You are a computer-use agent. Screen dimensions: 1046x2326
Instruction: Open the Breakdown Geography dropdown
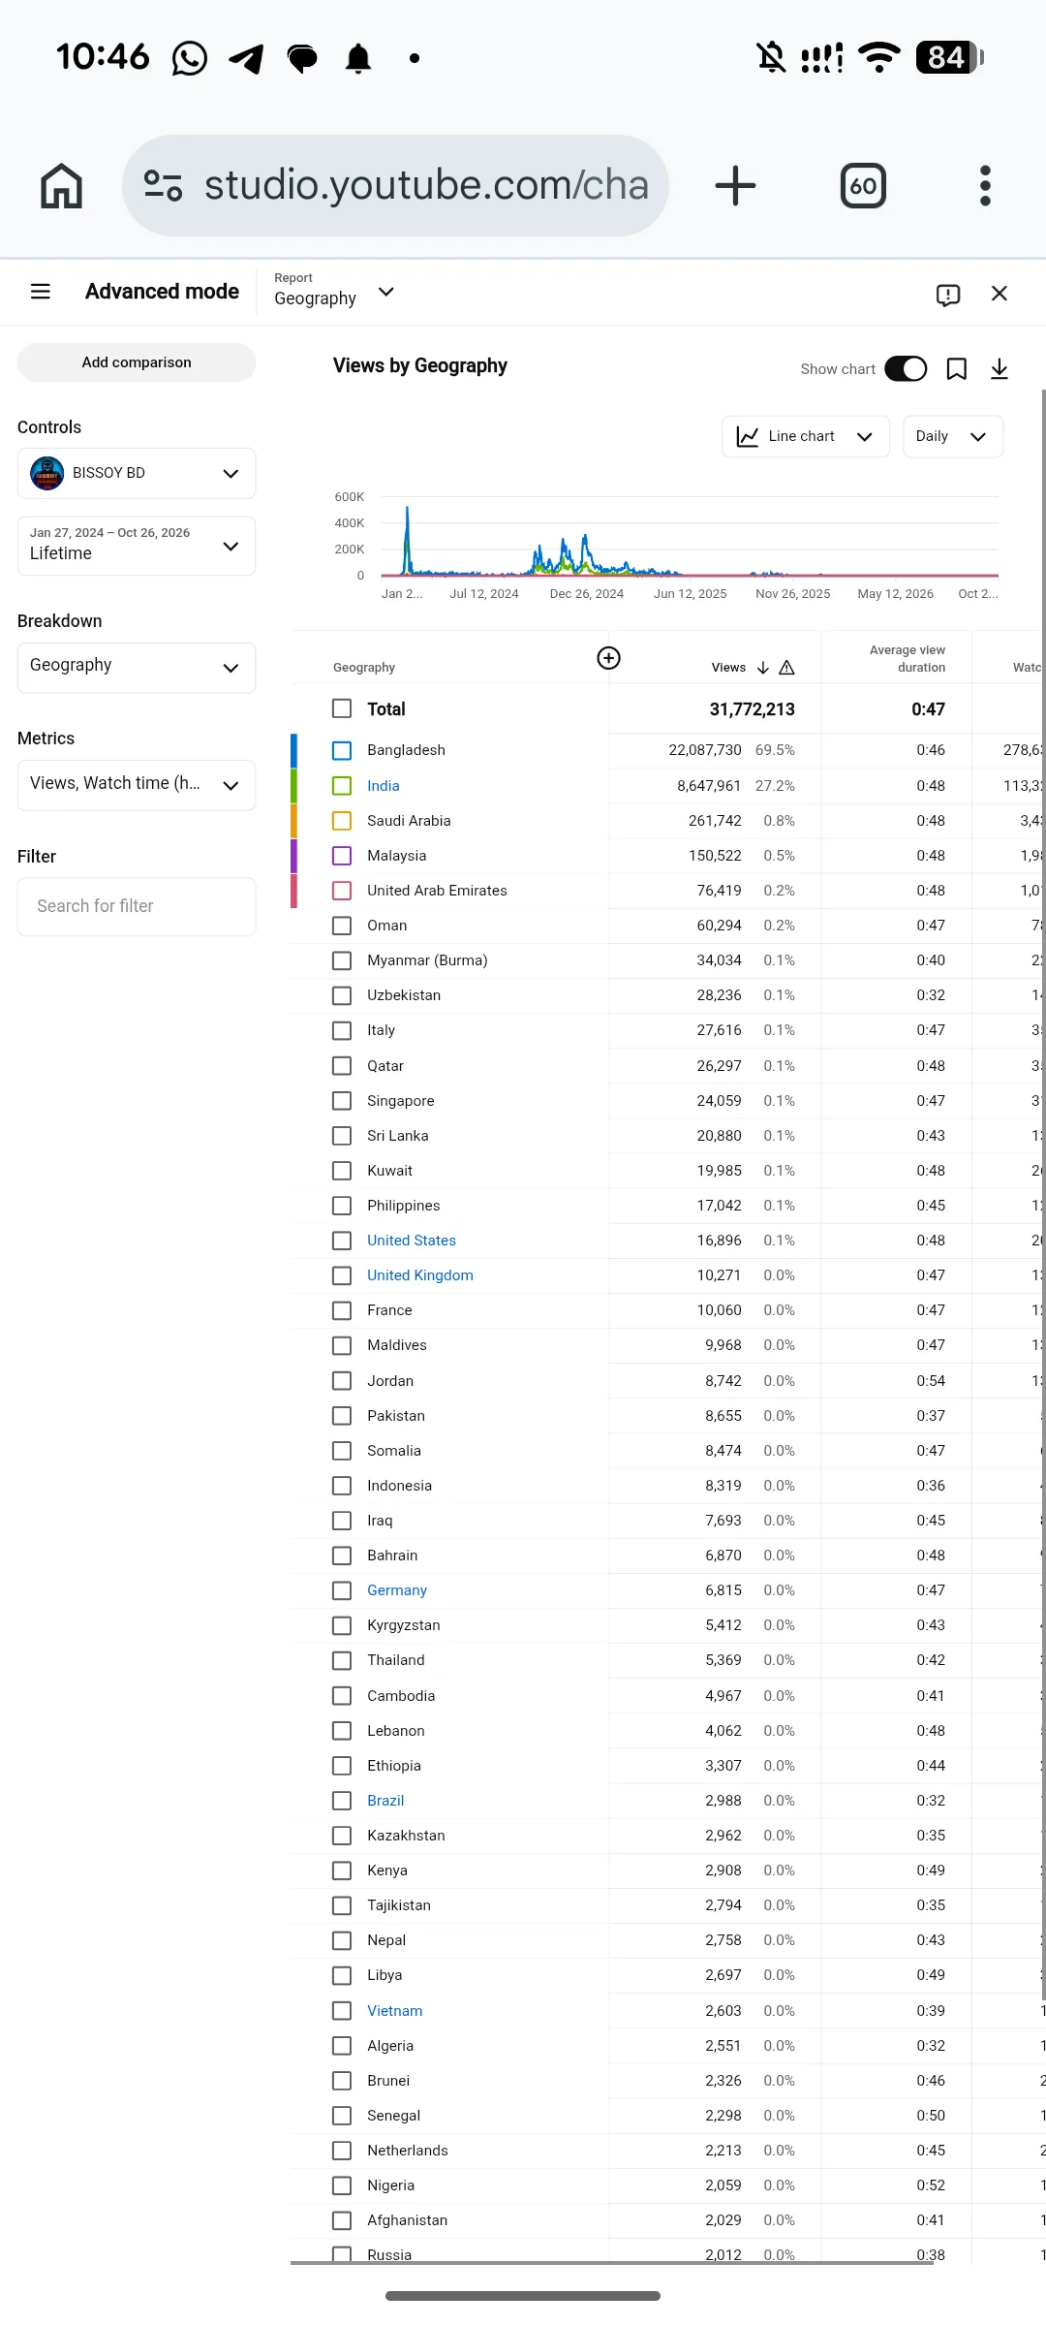[137, 667]
